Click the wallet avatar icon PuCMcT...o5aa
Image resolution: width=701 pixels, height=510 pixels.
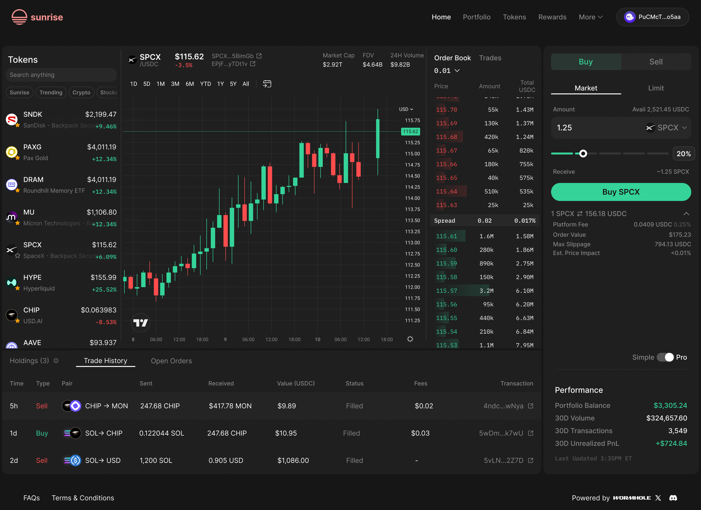click(629, 17)
